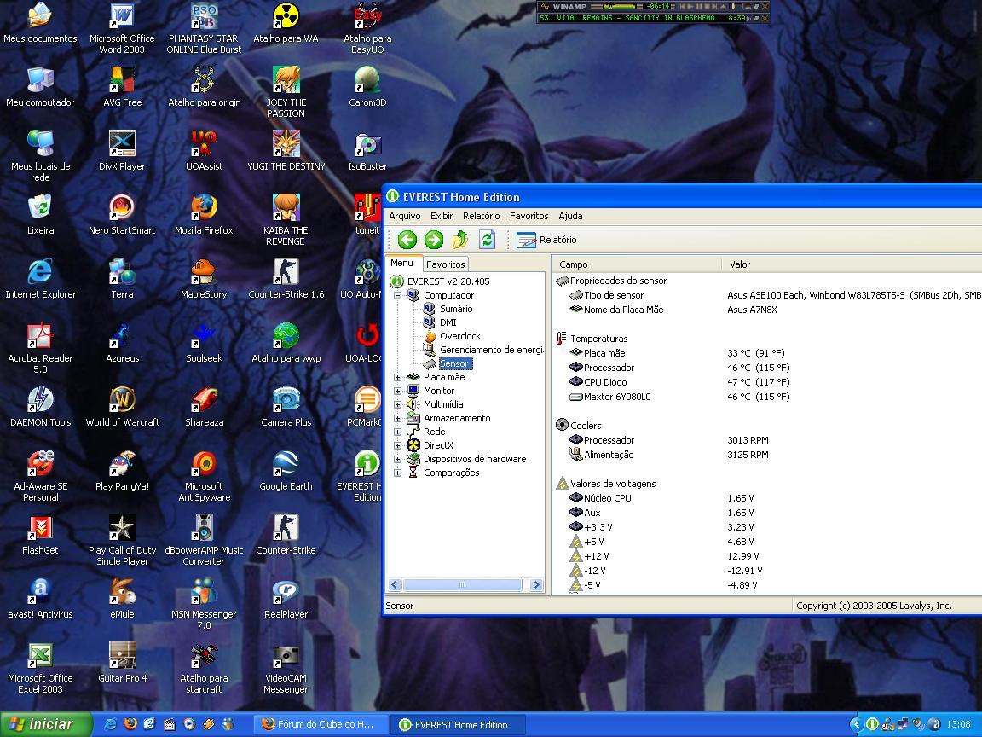Switch to the Menu tab in the side panel
Screen dimensions: 982x737
click(402, 264)
